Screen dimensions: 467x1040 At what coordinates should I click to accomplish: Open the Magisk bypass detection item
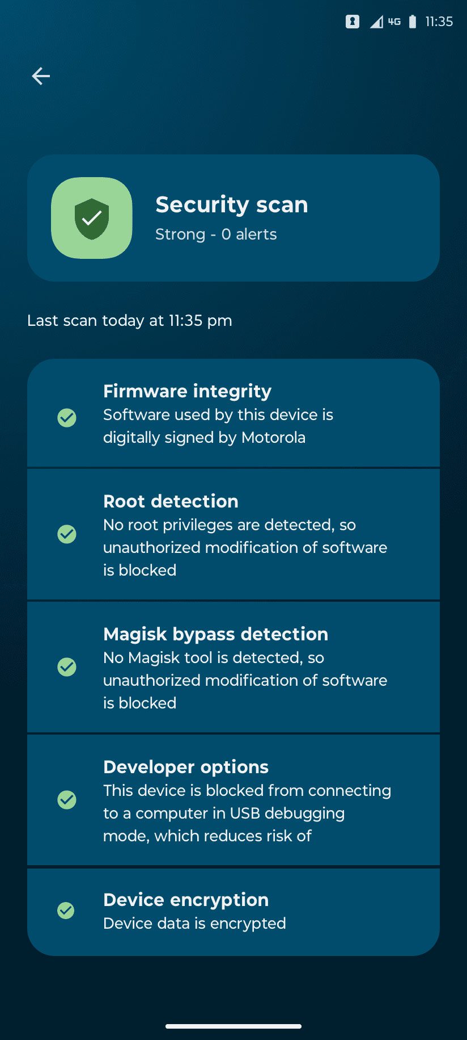click(233, 667)
